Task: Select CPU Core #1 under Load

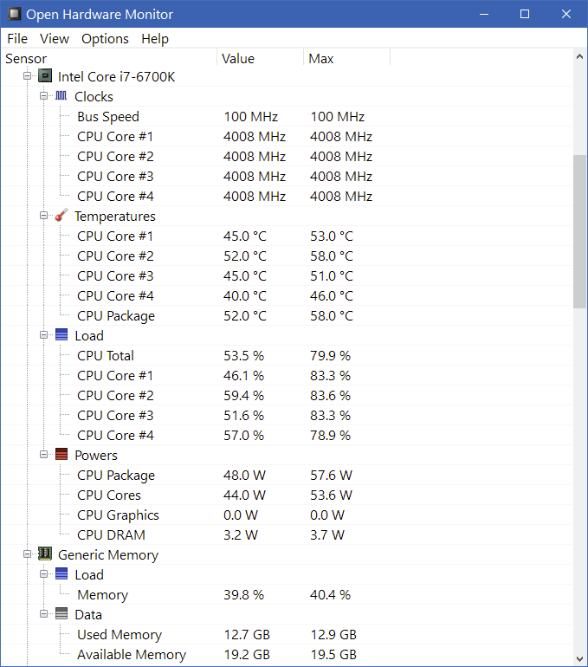Action: pyautogui.click(x=287, y=376)
